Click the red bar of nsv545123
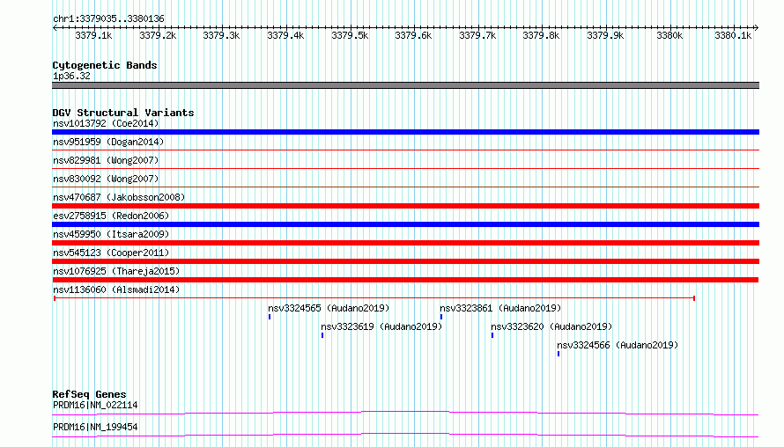 tap(405, 261)
